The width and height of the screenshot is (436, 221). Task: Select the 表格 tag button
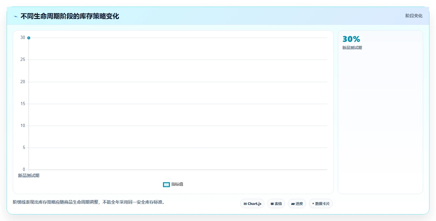(x=276, y=204)
